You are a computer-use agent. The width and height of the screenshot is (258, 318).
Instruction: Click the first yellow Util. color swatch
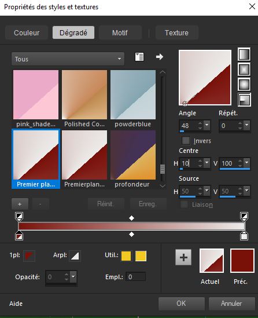coord(126,256)
